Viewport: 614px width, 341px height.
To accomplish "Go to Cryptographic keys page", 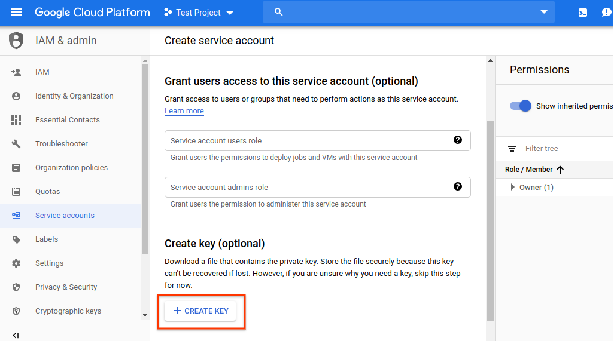I will (68, 311).
